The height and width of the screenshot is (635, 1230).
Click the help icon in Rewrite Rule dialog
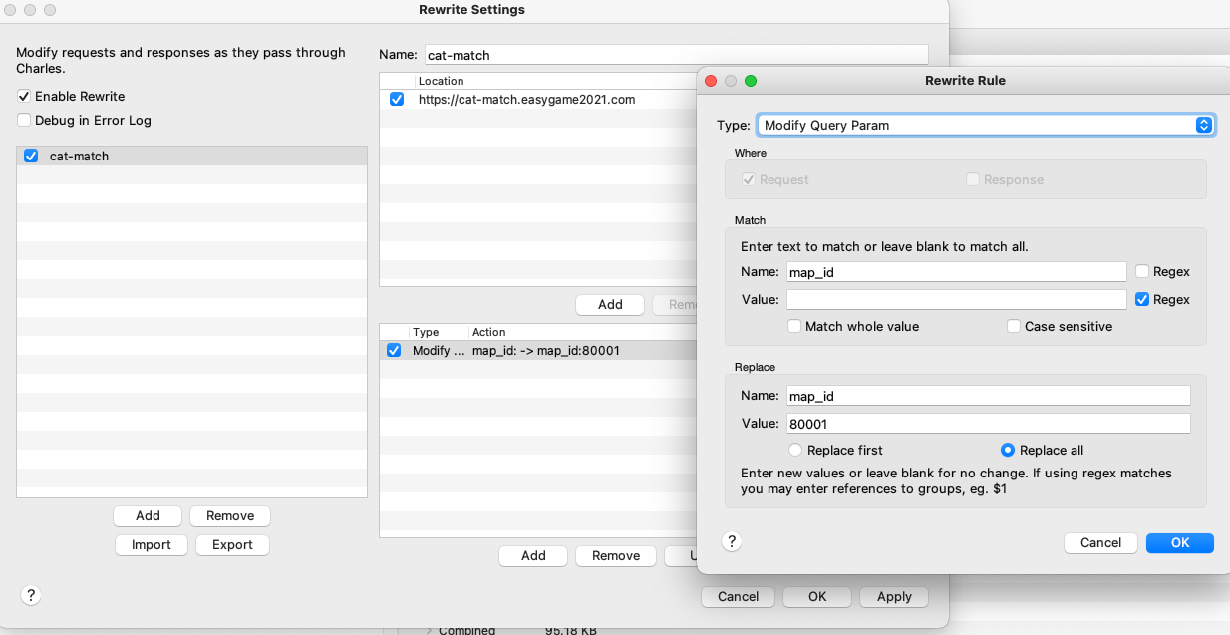point(732,541)
